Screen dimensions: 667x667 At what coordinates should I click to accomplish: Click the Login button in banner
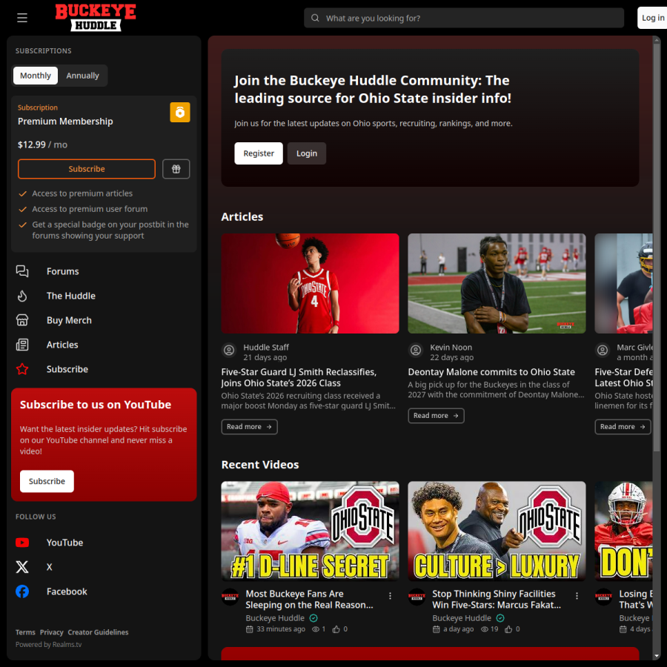pyautogui.click(x=307, y=153)
